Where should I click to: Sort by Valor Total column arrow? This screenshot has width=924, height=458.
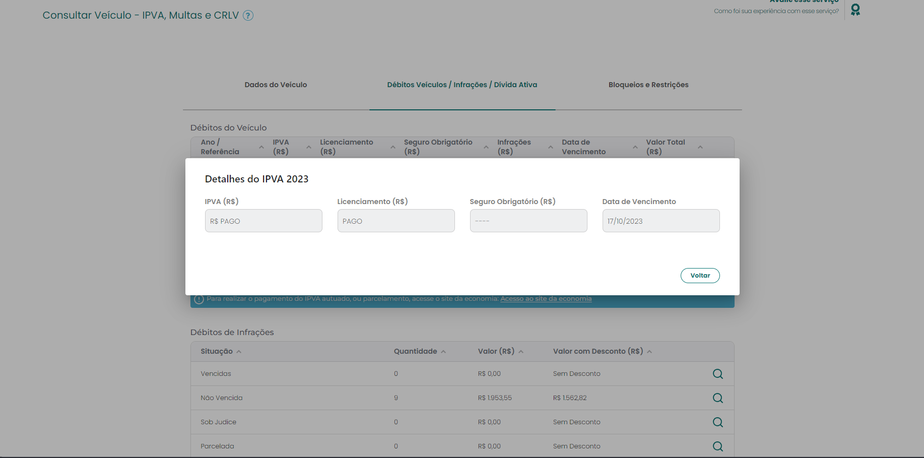tap(700, 147)
